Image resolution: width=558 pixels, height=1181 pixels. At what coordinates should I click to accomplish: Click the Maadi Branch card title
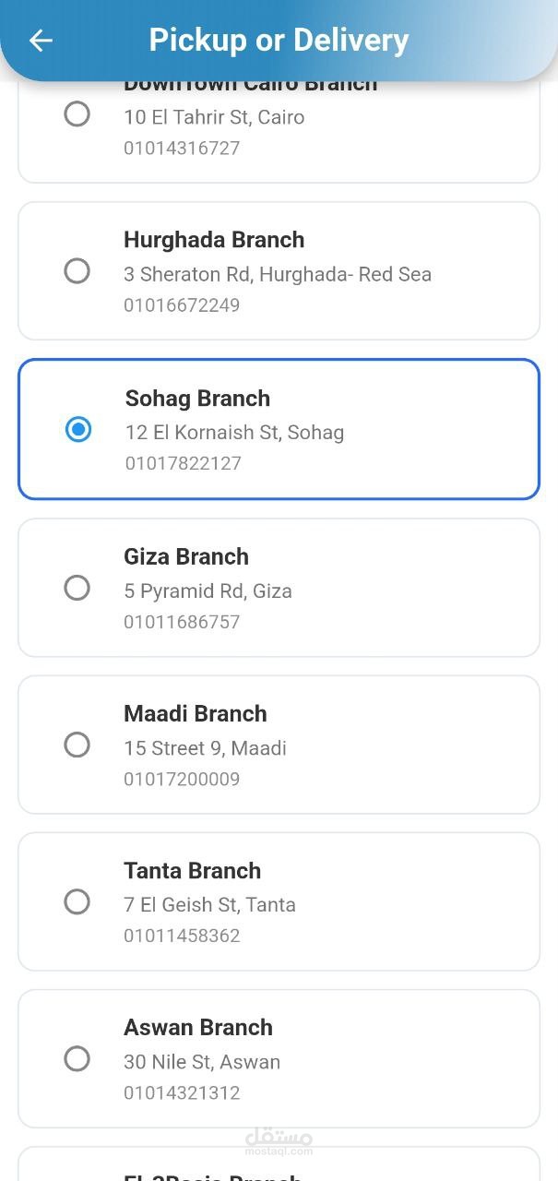[x=196, y=713]
